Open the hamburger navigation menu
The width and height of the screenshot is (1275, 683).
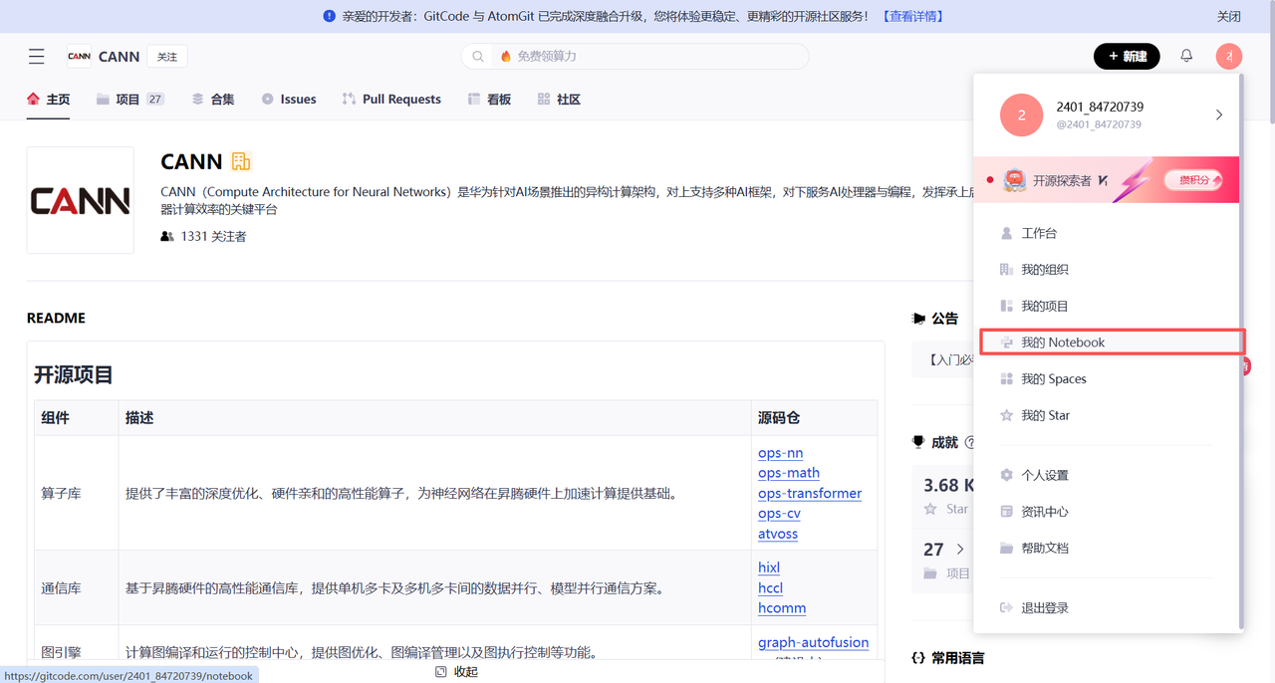pos(37,57)
